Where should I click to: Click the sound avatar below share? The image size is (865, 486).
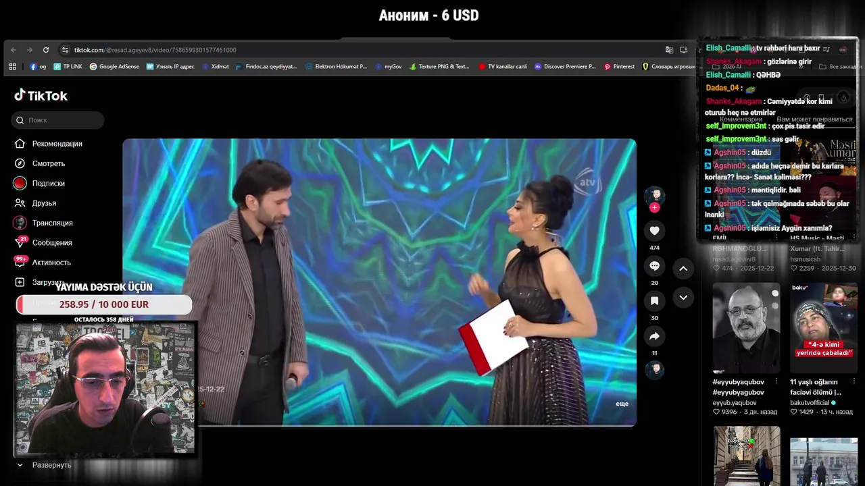pyautogui.click(x=654, y=369)
